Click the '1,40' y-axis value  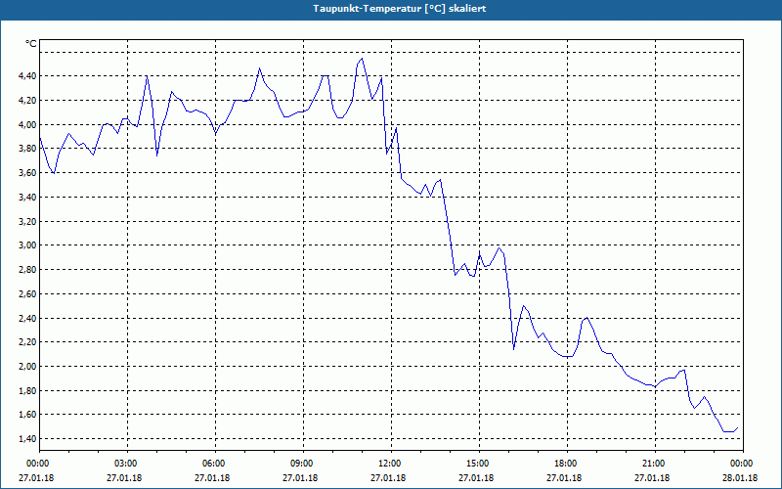(26, 438)
